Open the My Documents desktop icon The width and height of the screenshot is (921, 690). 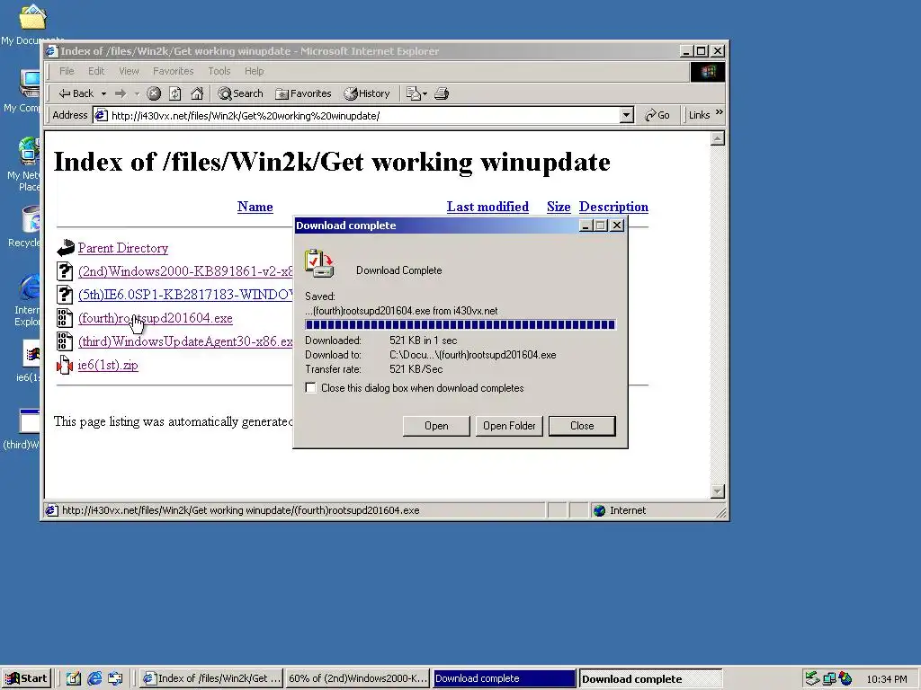coord(32,24)
